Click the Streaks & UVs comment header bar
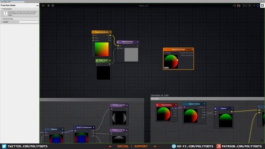Image resolution: width=265 pixels, height=149 pixels. pos(207,99)
